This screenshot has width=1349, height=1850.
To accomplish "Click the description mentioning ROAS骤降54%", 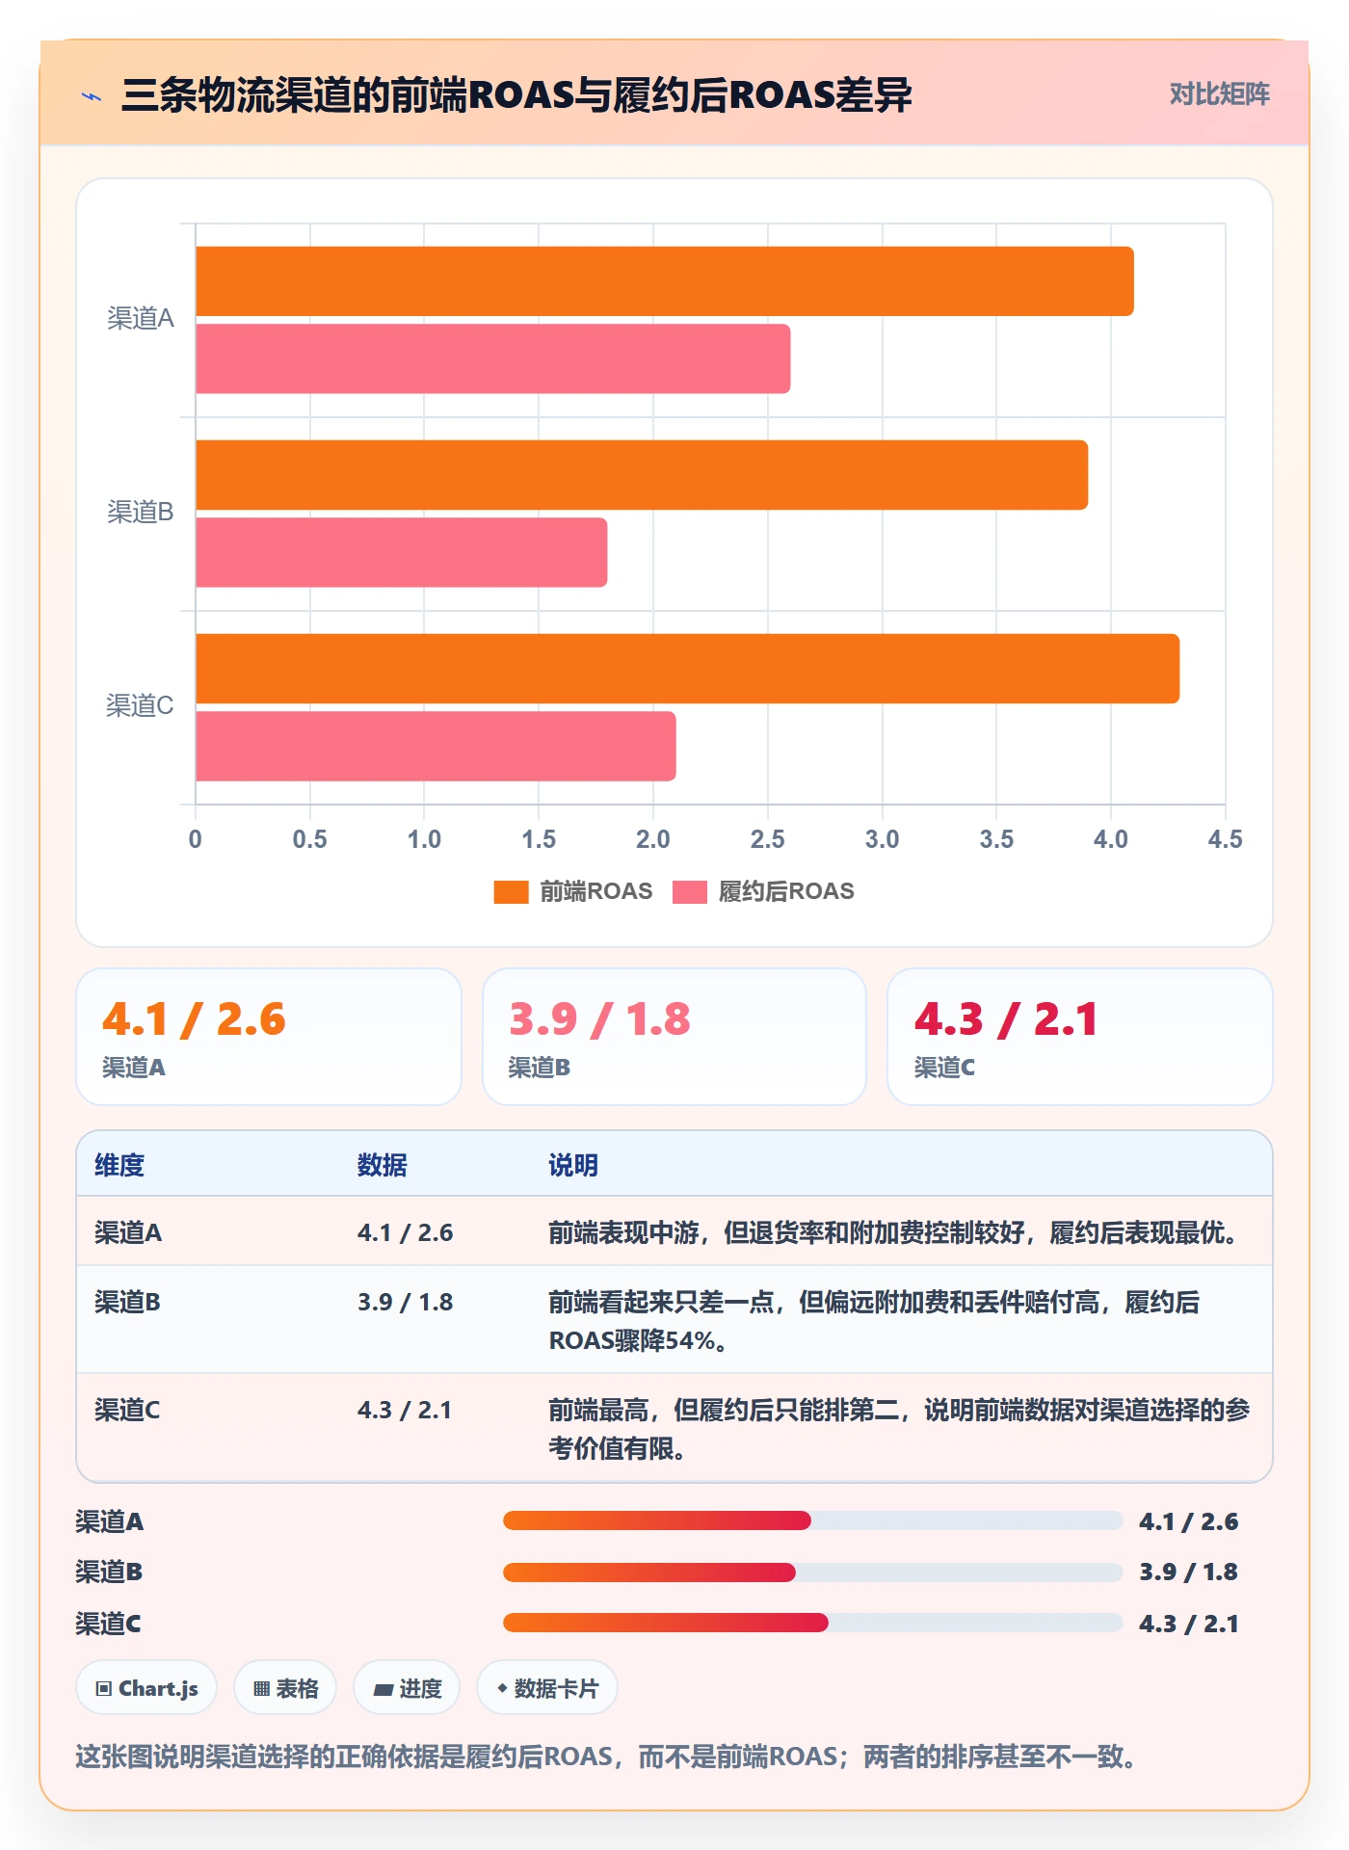I will (874, 1321).
